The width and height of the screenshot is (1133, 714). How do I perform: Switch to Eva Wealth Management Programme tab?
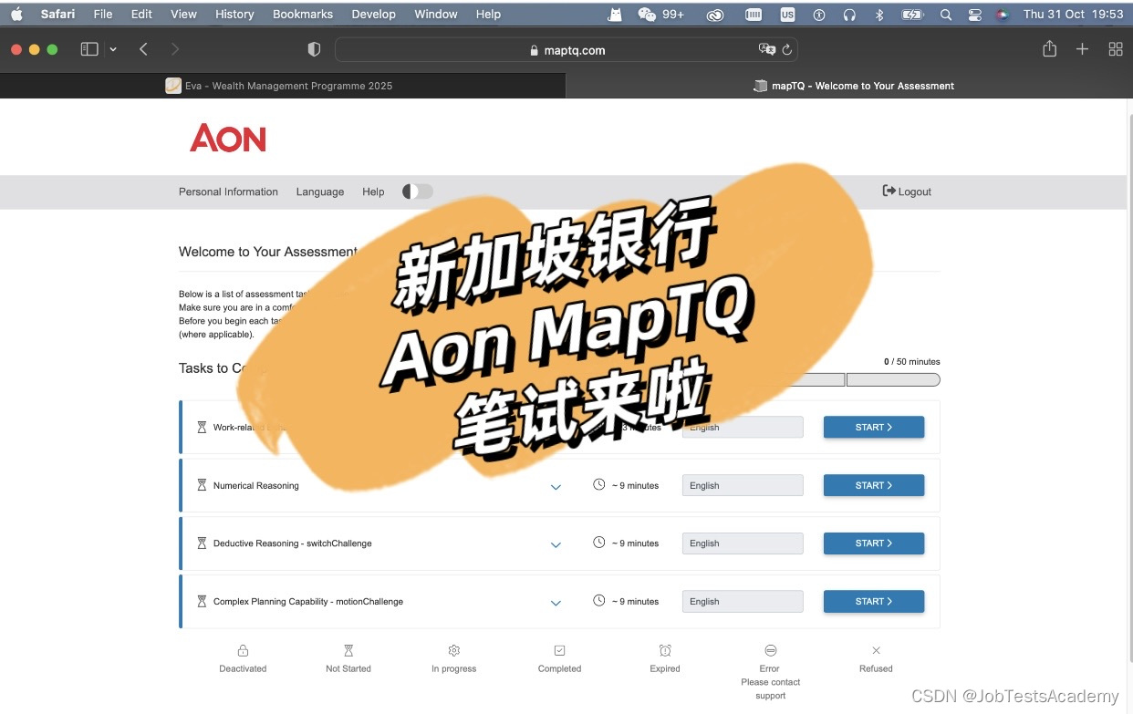pos(283,86)
